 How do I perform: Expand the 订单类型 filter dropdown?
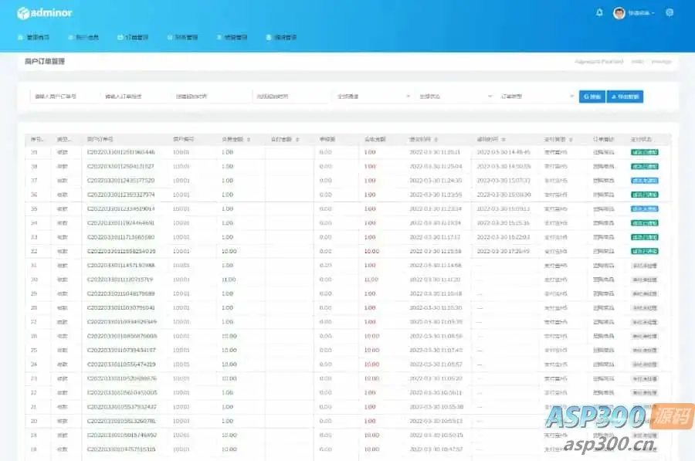pos(537,97)
